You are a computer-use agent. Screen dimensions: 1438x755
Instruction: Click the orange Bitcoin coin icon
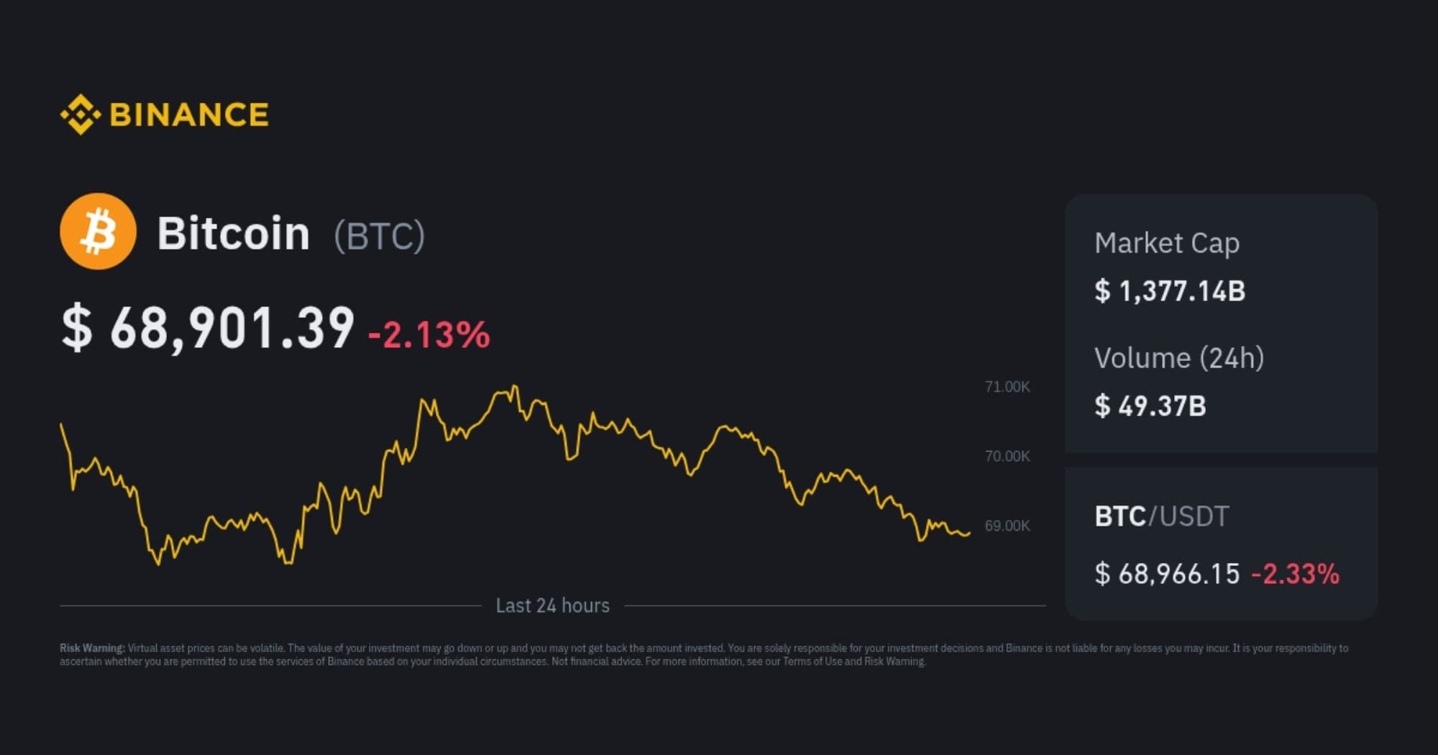click(98, 232)
